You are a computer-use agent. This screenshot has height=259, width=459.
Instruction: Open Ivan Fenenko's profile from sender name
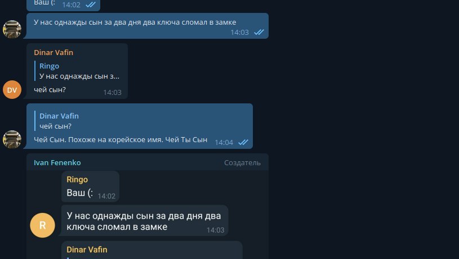click(x=57, y=162)
